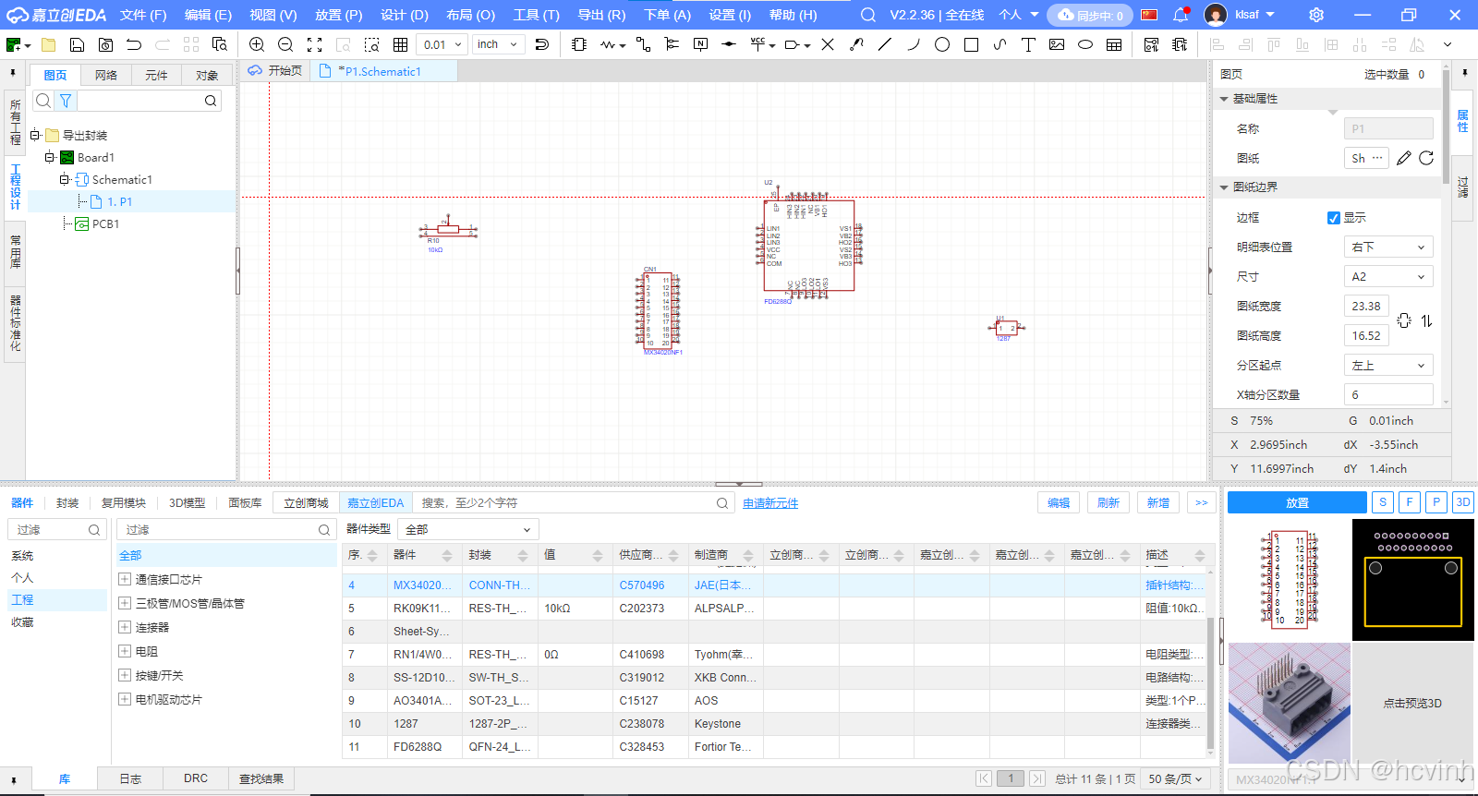
Task: Open the grid size 0.01 dropdown
Action: pos(442,44)
